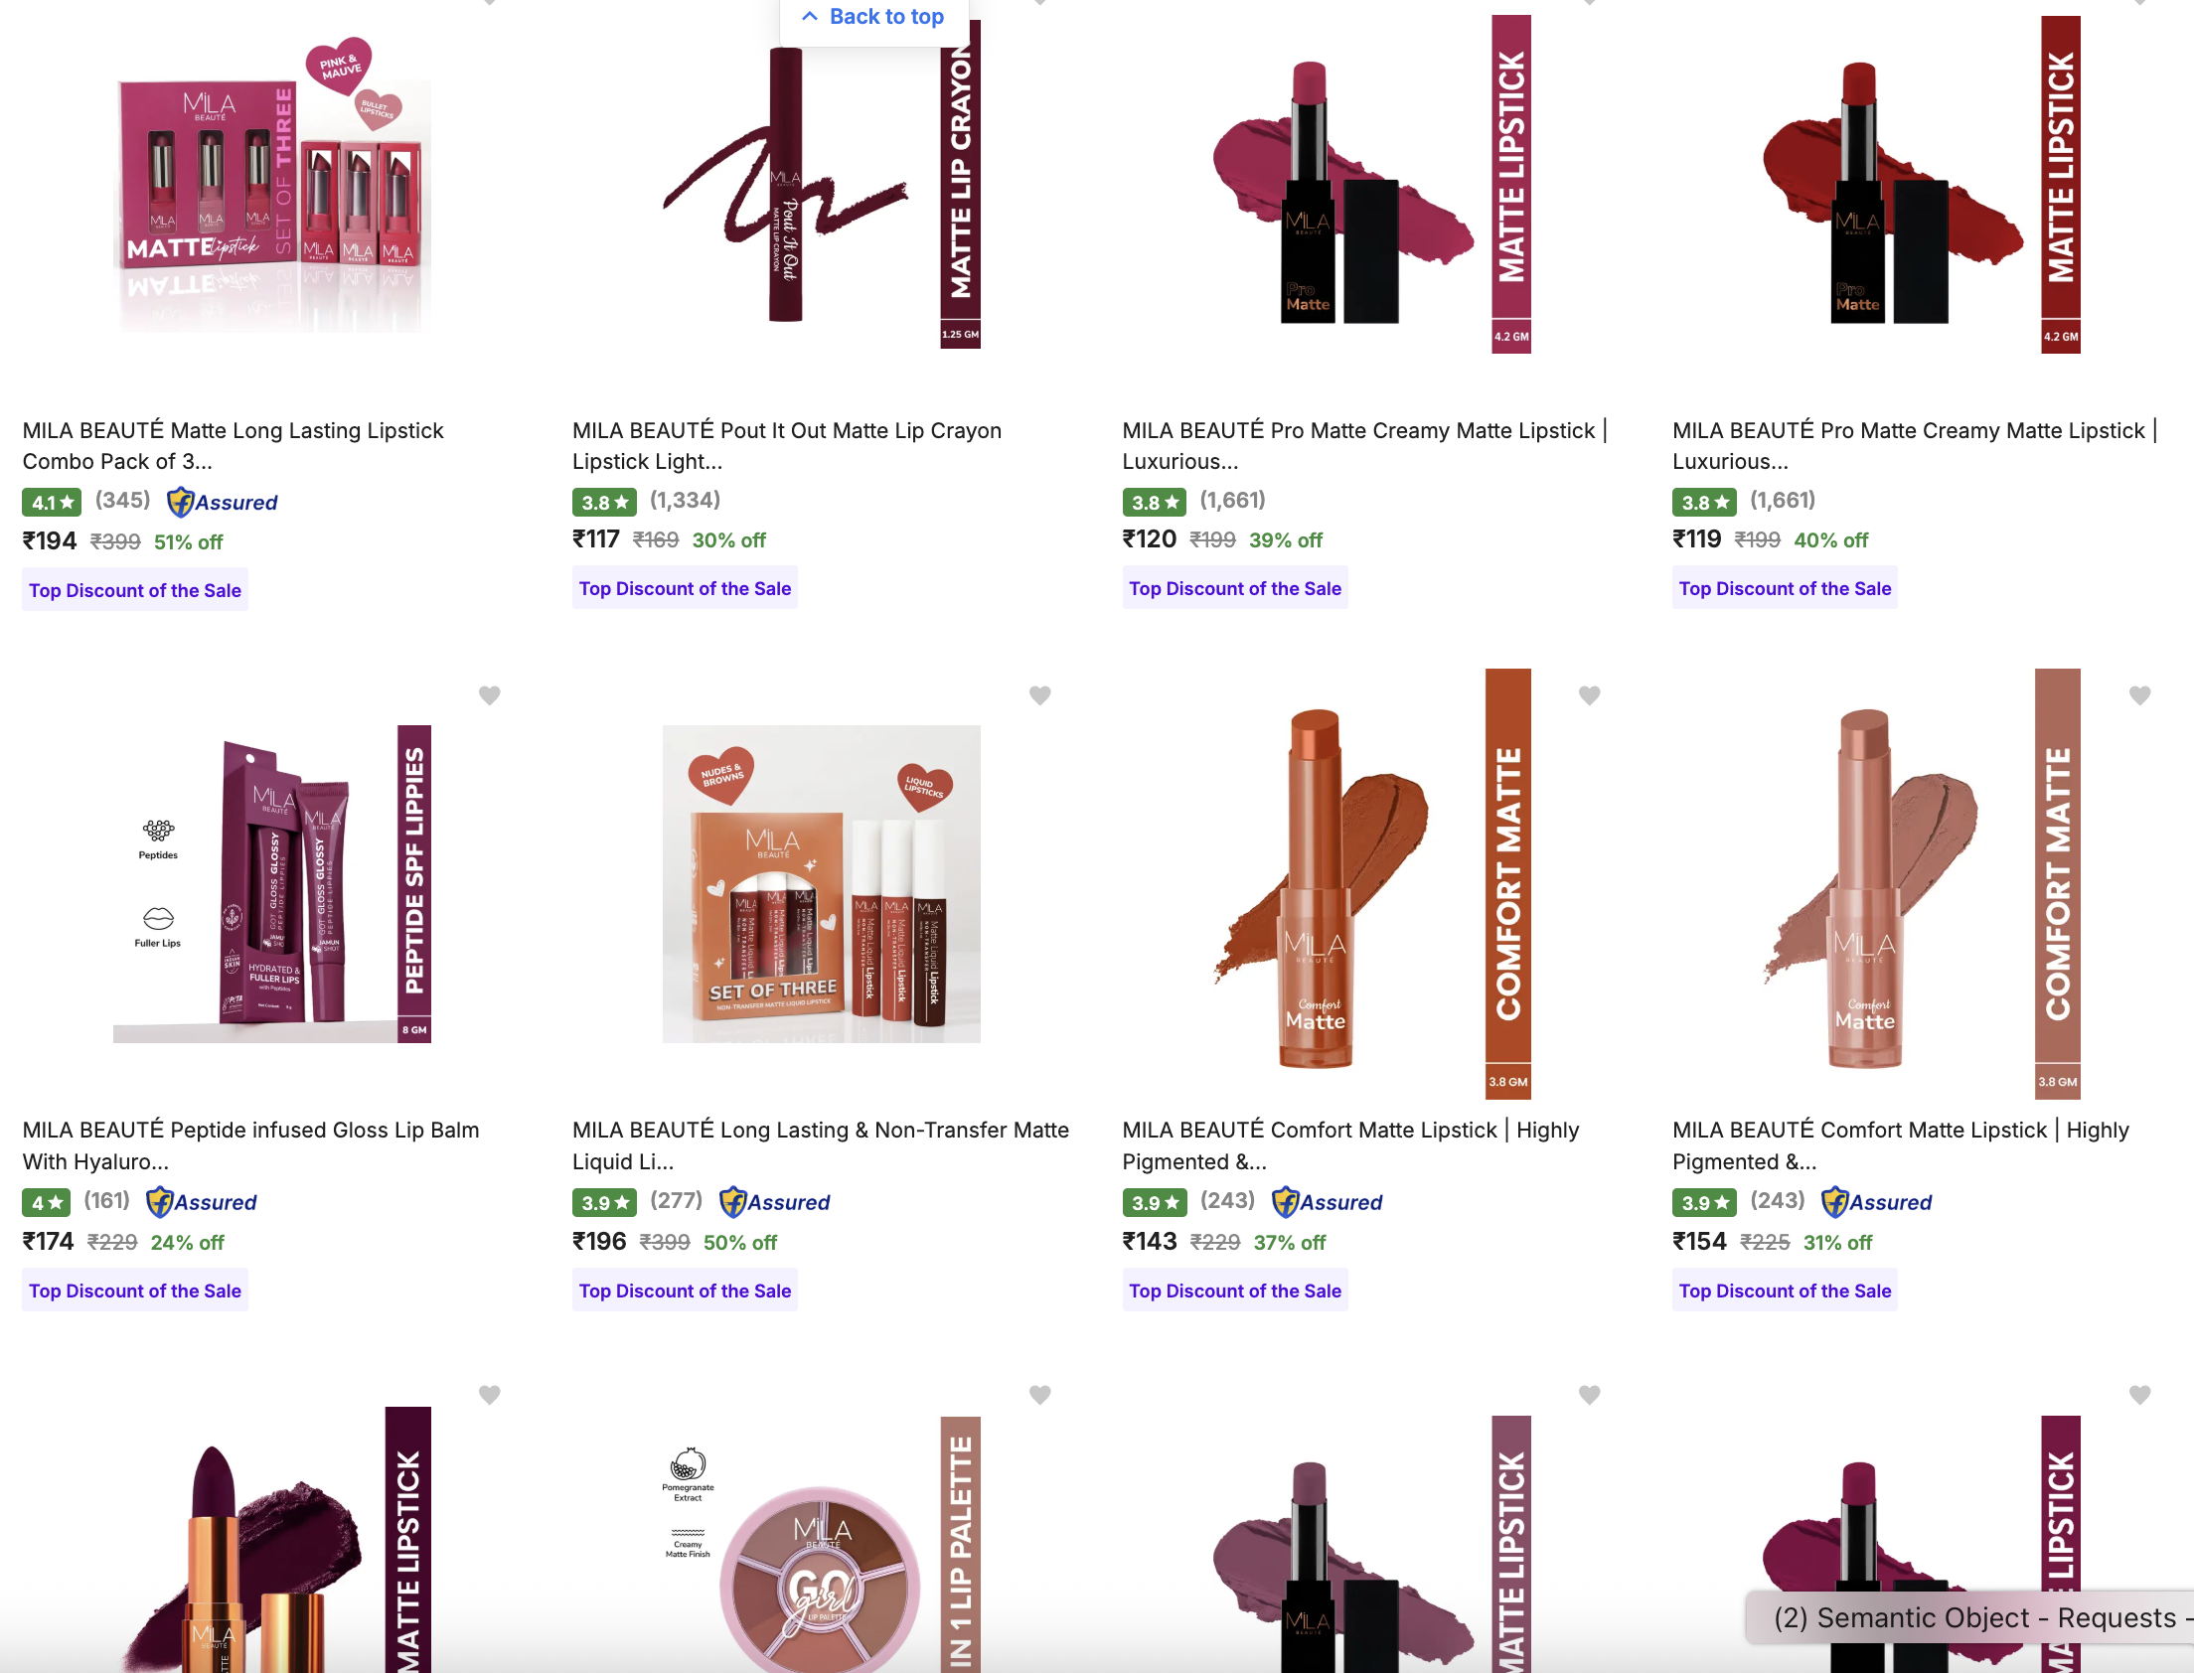
Task: Open Nudes & Browns Set of Three thumbnail
Action: pyautogui.click(x=822, y=883)
